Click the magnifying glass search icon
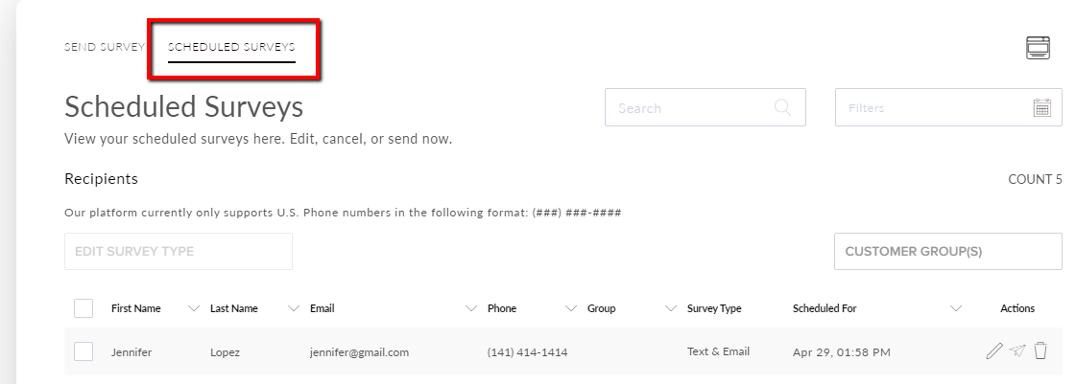Screen dimensions: 1076x384 pyautogui.click(x=782, y=107)
